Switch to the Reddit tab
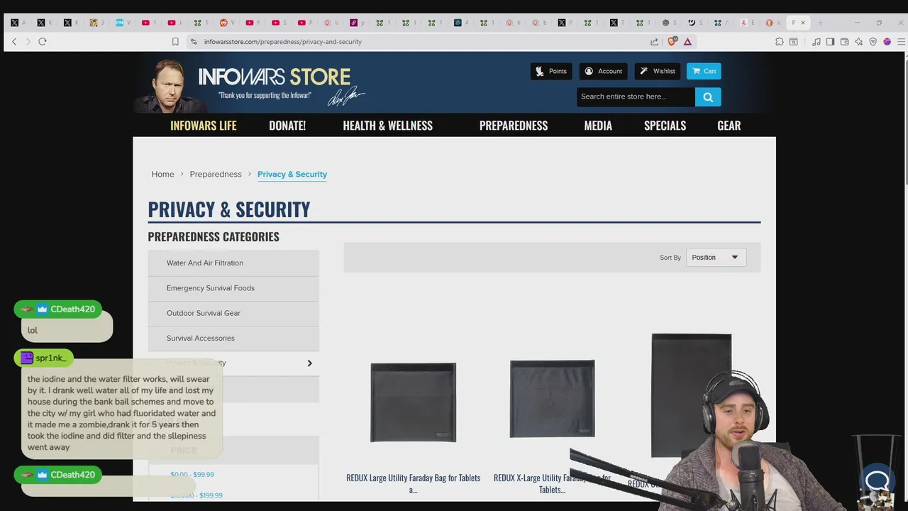Screen dimensions: 908x511 [x=226, y=23]
